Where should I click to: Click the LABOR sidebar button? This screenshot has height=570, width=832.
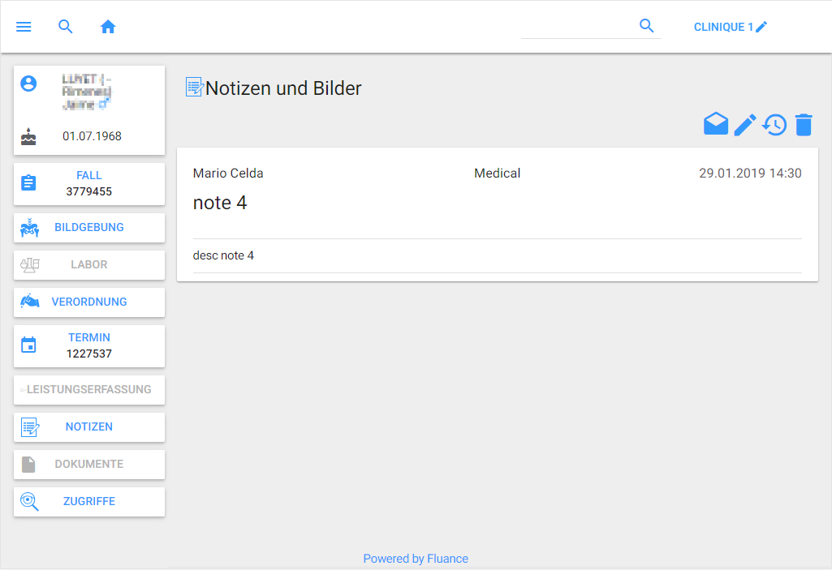(89, 265)
